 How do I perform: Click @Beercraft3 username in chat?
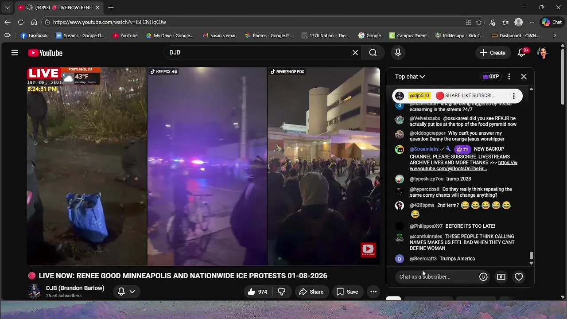click(423, 259)
